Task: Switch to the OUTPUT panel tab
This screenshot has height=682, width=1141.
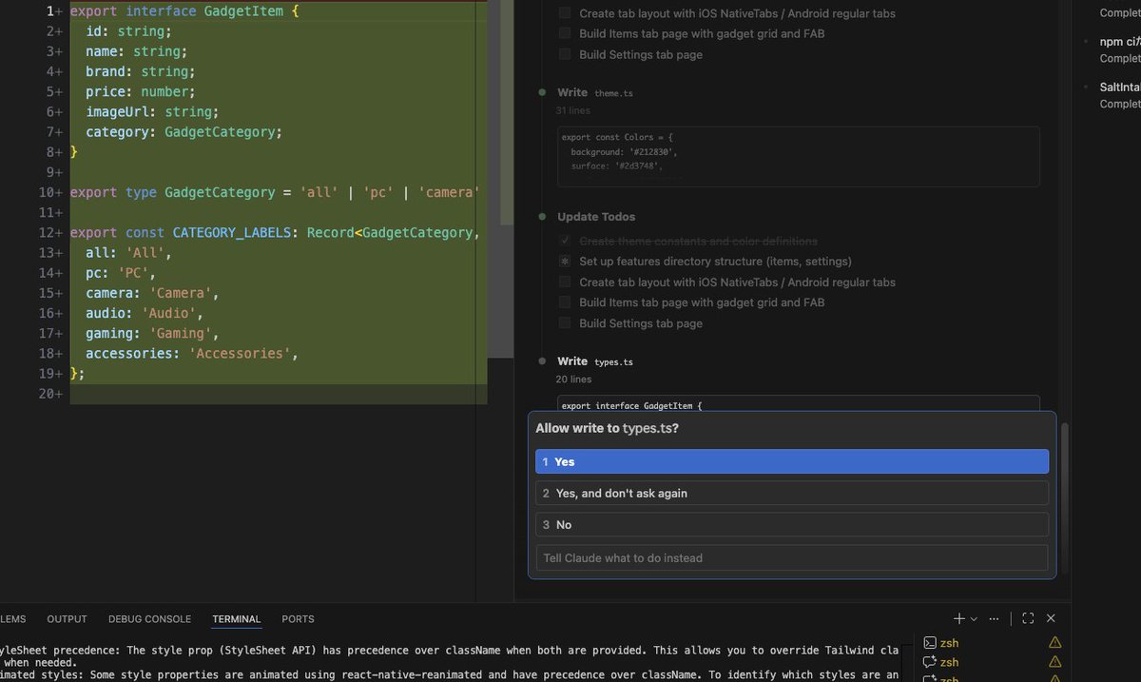Action: click(x=67, y=618)
